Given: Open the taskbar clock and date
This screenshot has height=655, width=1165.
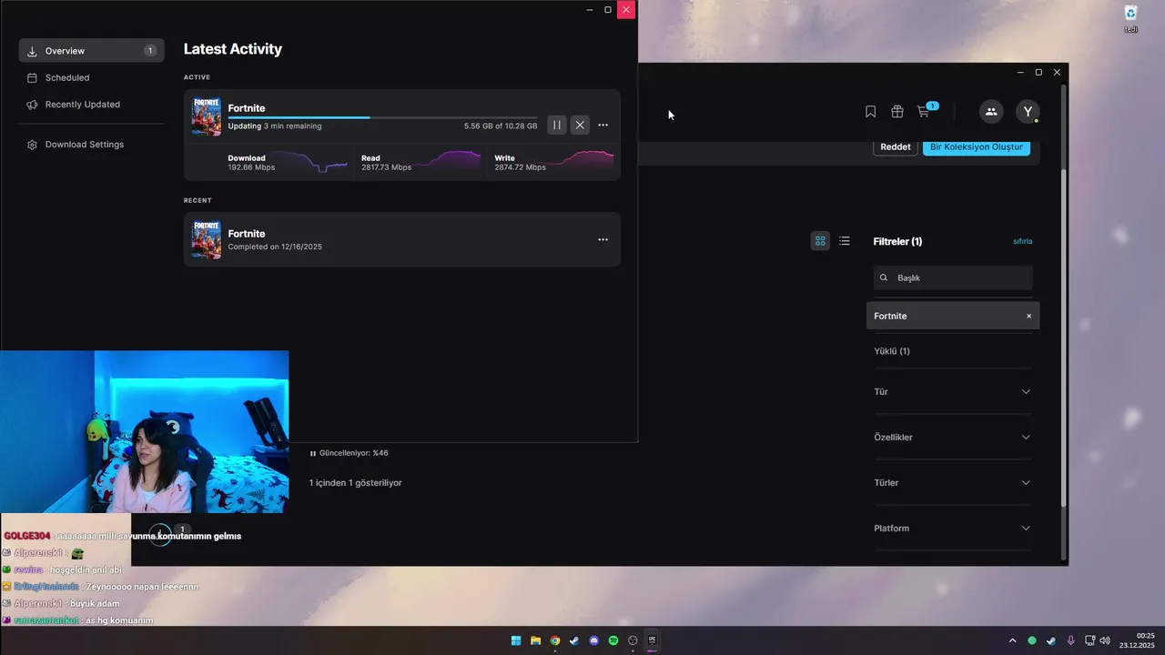Looking at the screenshot, I should [1138, 640].
